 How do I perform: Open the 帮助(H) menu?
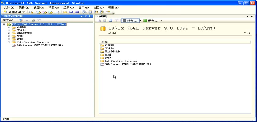(x=113, y=8)
